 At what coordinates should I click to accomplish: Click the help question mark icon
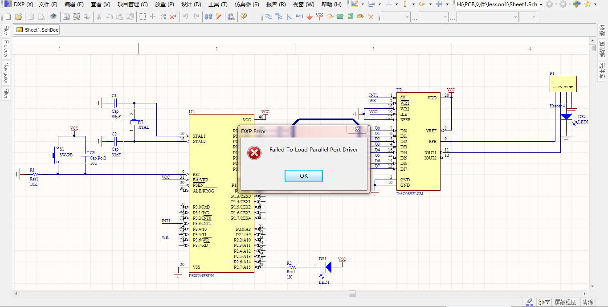tap(243, 16)
